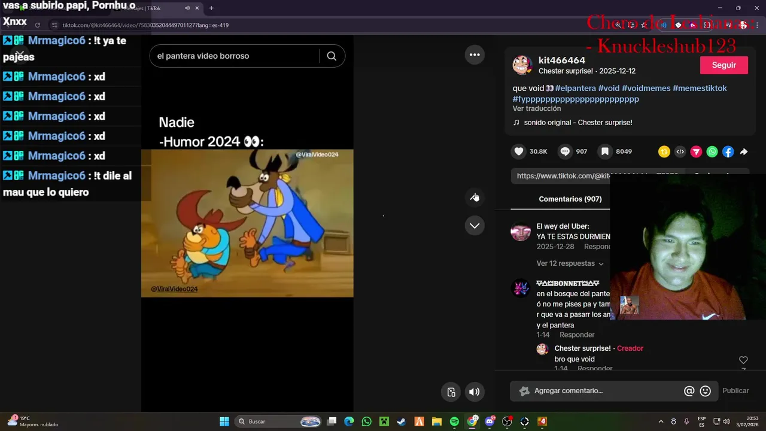
Task: Click the #fyppppp hashtag
Action: pyautogui.click(x=576, y=99)
